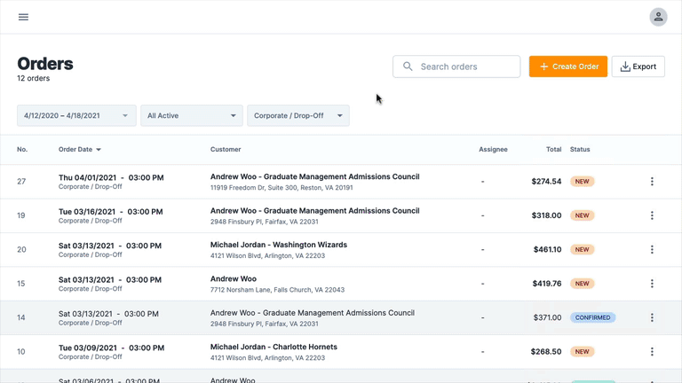Click the Assignee column header
The height and width of the screenshot is (383, 682).
(493, 149)
